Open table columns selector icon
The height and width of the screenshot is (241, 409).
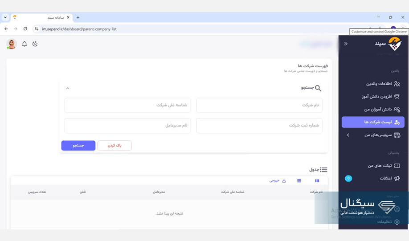[317, 180]
